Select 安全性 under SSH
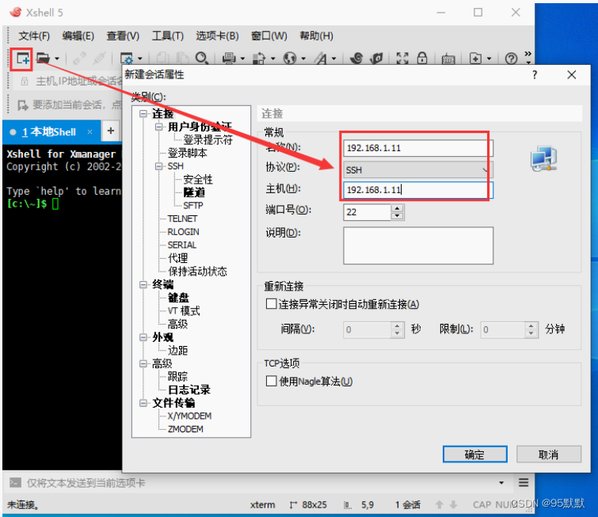 tap(198, 180)
